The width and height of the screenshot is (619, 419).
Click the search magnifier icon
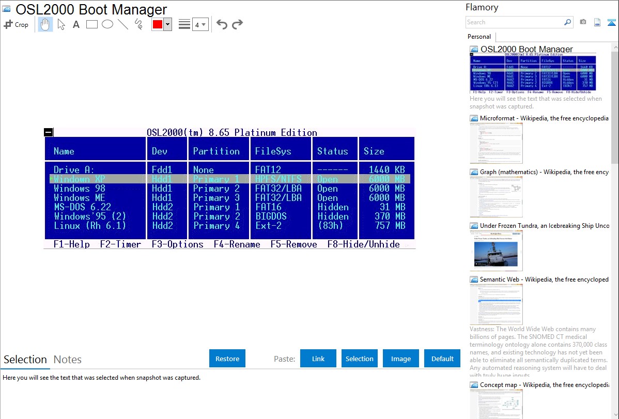[x=567, y=22]
